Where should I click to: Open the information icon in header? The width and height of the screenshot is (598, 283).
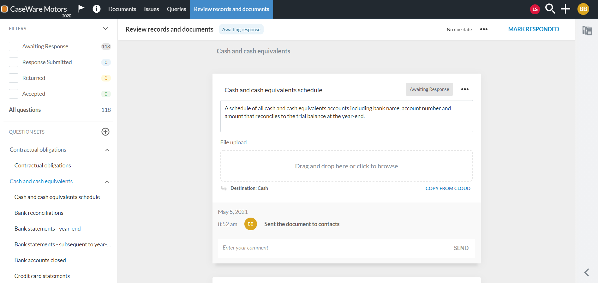pyautogui.click(x=97, y=9)
